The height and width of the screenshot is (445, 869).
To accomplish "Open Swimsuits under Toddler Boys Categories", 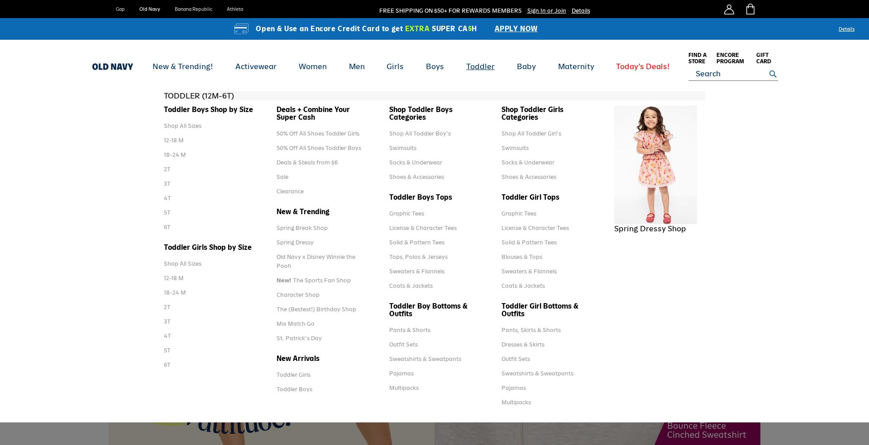I will pyautogui.click(x=402, y=148).
